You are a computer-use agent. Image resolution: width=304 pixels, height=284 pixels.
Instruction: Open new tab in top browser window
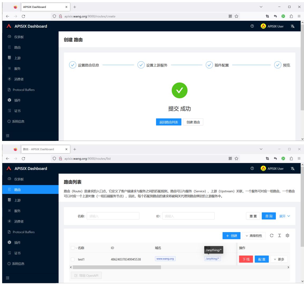[x=75, y=7]
